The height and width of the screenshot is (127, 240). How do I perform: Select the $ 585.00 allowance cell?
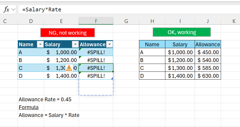pyautogui.click(x=208, y=68)
